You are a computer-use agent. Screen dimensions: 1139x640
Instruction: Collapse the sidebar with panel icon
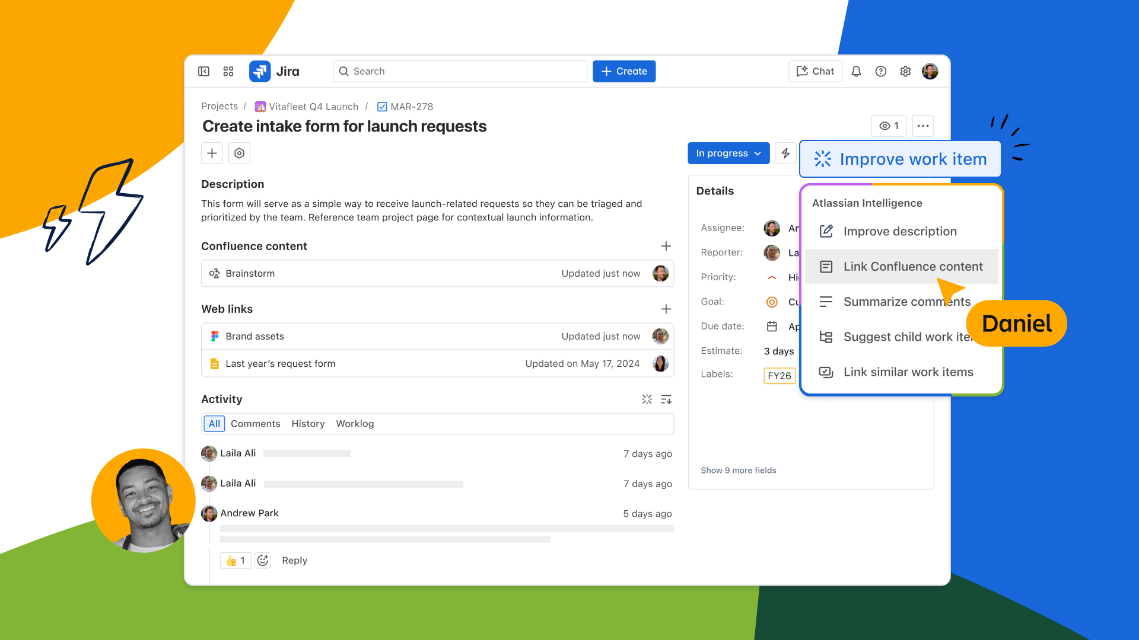point(203,71)
